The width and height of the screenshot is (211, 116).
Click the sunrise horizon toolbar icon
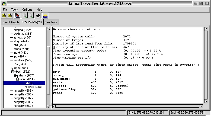(45, 16)
